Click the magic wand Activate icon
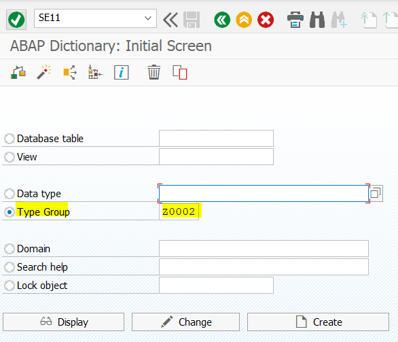398x342 pixels. [x=44, y=73]
